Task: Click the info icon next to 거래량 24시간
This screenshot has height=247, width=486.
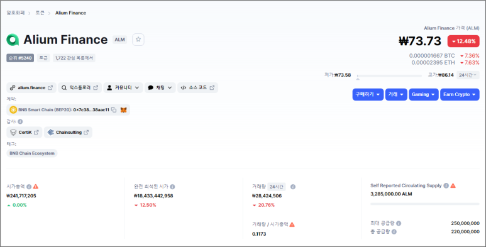Action: click(x=293, y=187)
